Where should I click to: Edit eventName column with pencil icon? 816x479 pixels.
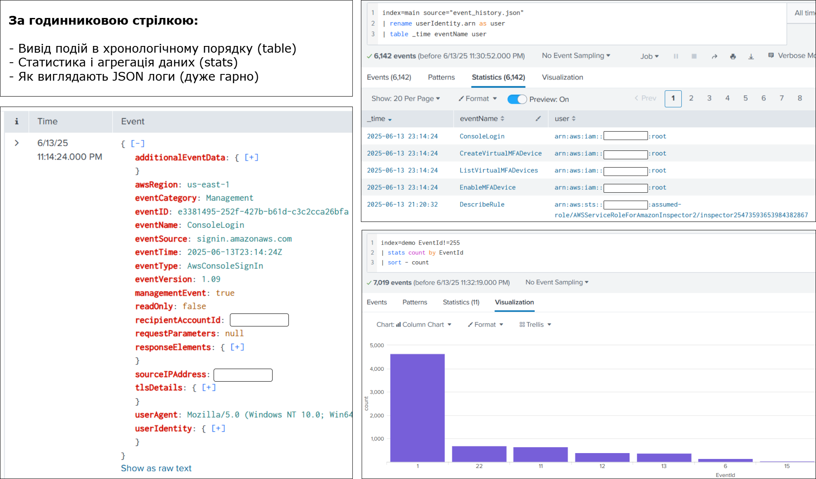(538, 119)
